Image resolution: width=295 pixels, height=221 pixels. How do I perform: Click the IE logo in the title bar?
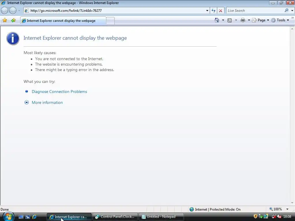tap(3, 3)
